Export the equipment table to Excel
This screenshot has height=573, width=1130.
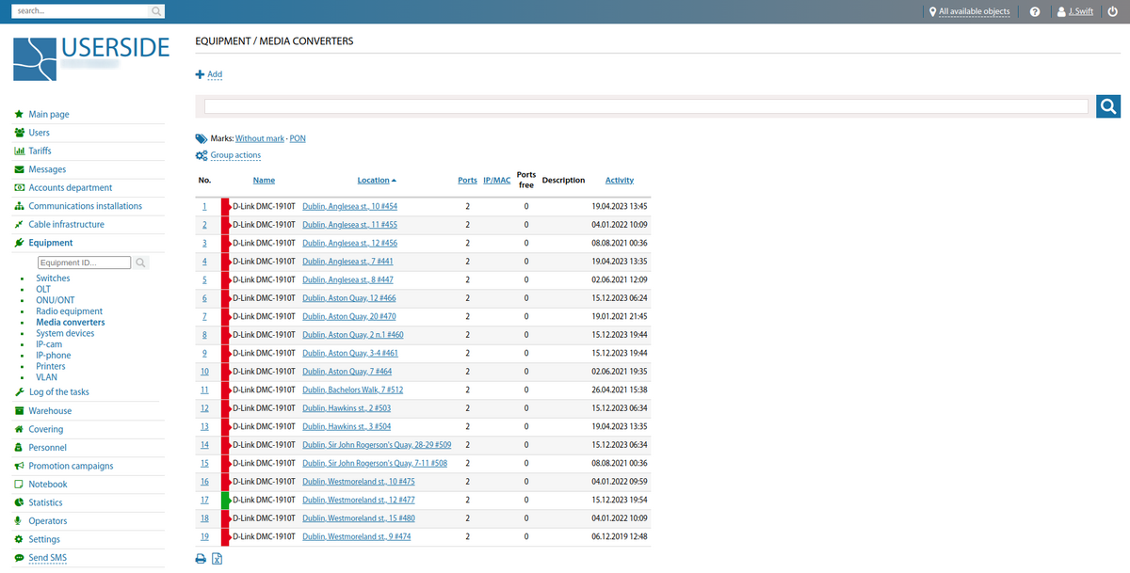pos(218,558)
